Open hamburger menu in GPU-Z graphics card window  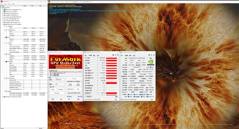[154, 55]
